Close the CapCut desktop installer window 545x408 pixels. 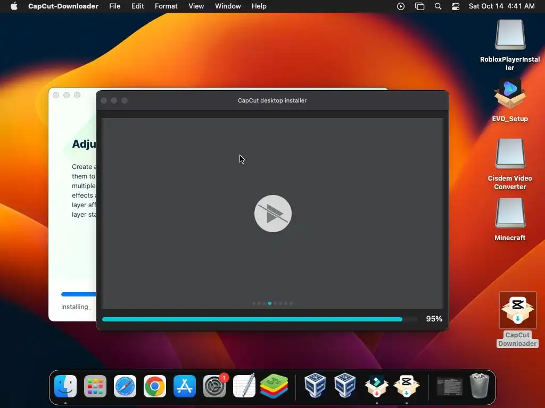tap(104, 100)
